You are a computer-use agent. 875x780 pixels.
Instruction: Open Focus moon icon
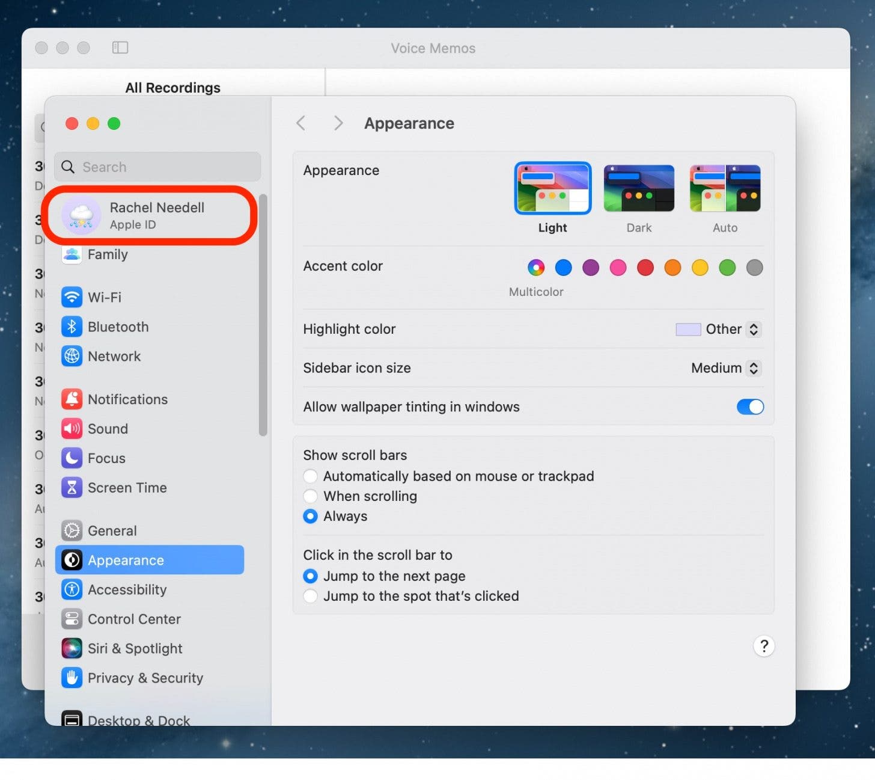click(x=72, y=458)
